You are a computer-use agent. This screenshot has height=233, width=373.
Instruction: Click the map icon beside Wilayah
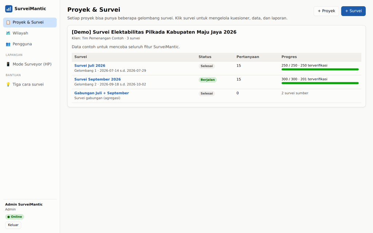(x=8, y=33)
